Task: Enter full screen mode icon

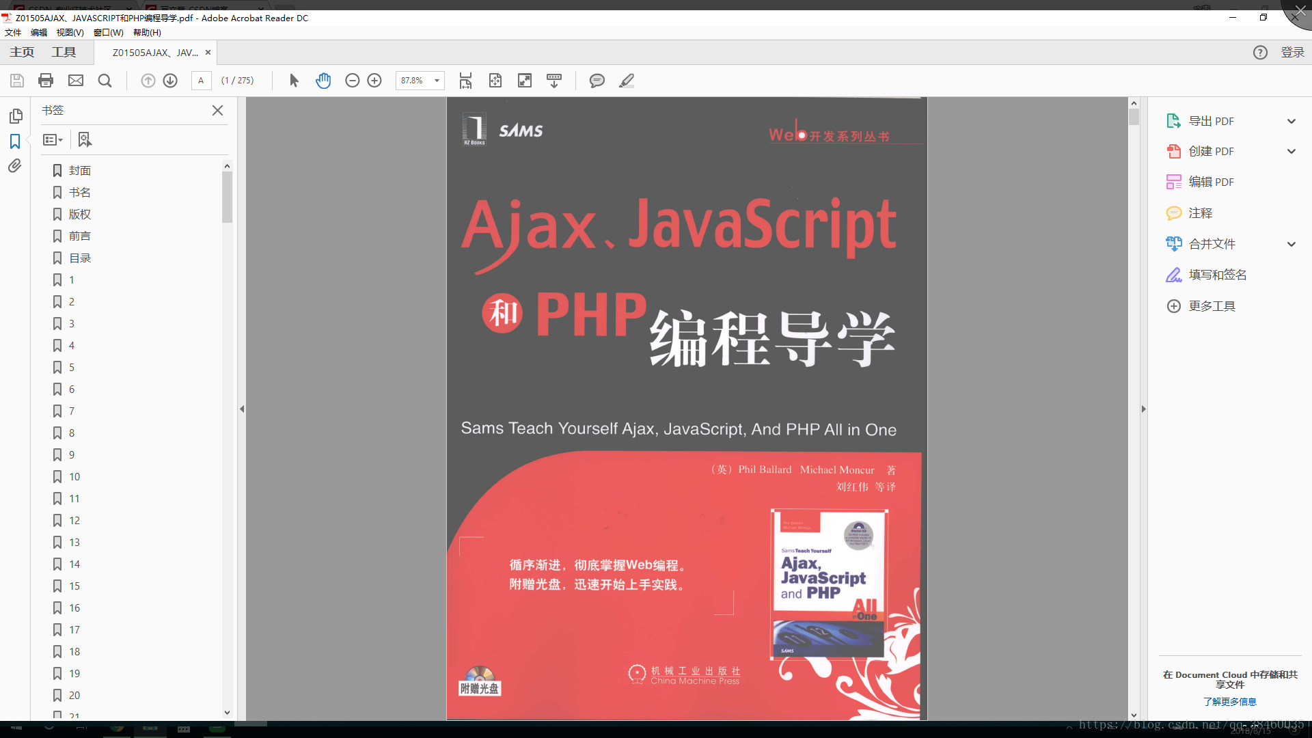Action: (x=525, y=81)
